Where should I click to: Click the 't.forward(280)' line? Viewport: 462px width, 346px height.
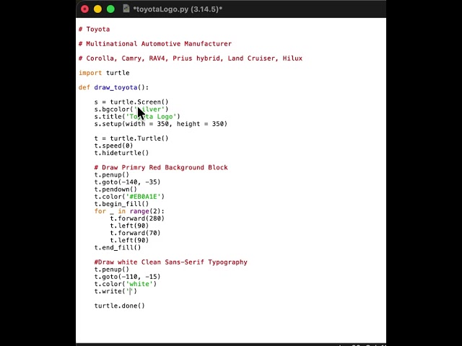coord(137,218)
